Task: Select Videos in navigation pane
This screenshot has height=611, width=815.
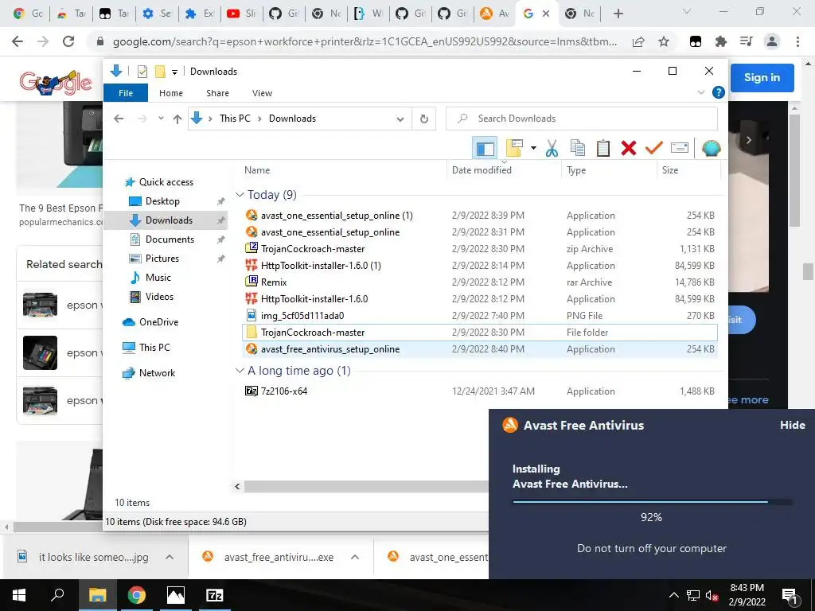Action: click(159, 297)
